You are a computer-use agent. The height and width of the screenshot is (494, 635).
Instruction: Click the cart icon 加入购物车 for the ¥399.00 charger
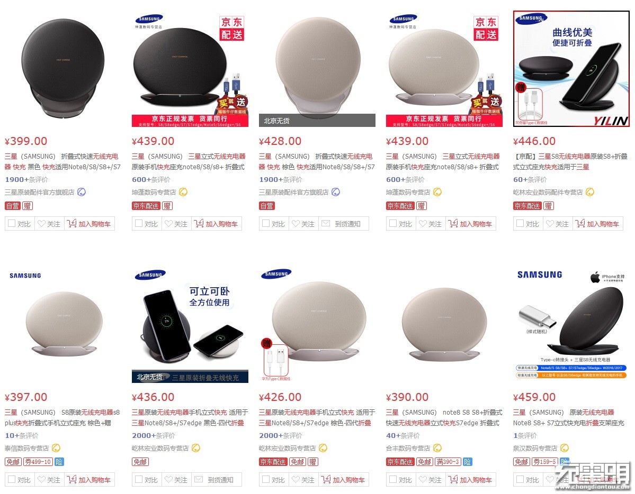71,223
